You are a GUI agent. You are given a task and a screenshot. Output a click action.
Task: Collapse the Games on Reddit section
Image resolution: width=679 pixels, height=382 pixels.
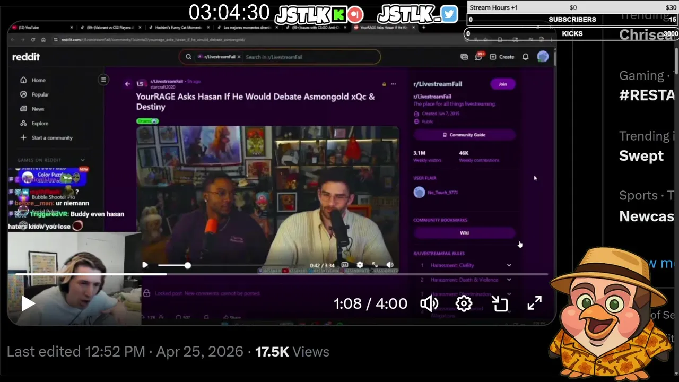click(x=82, y=160)
